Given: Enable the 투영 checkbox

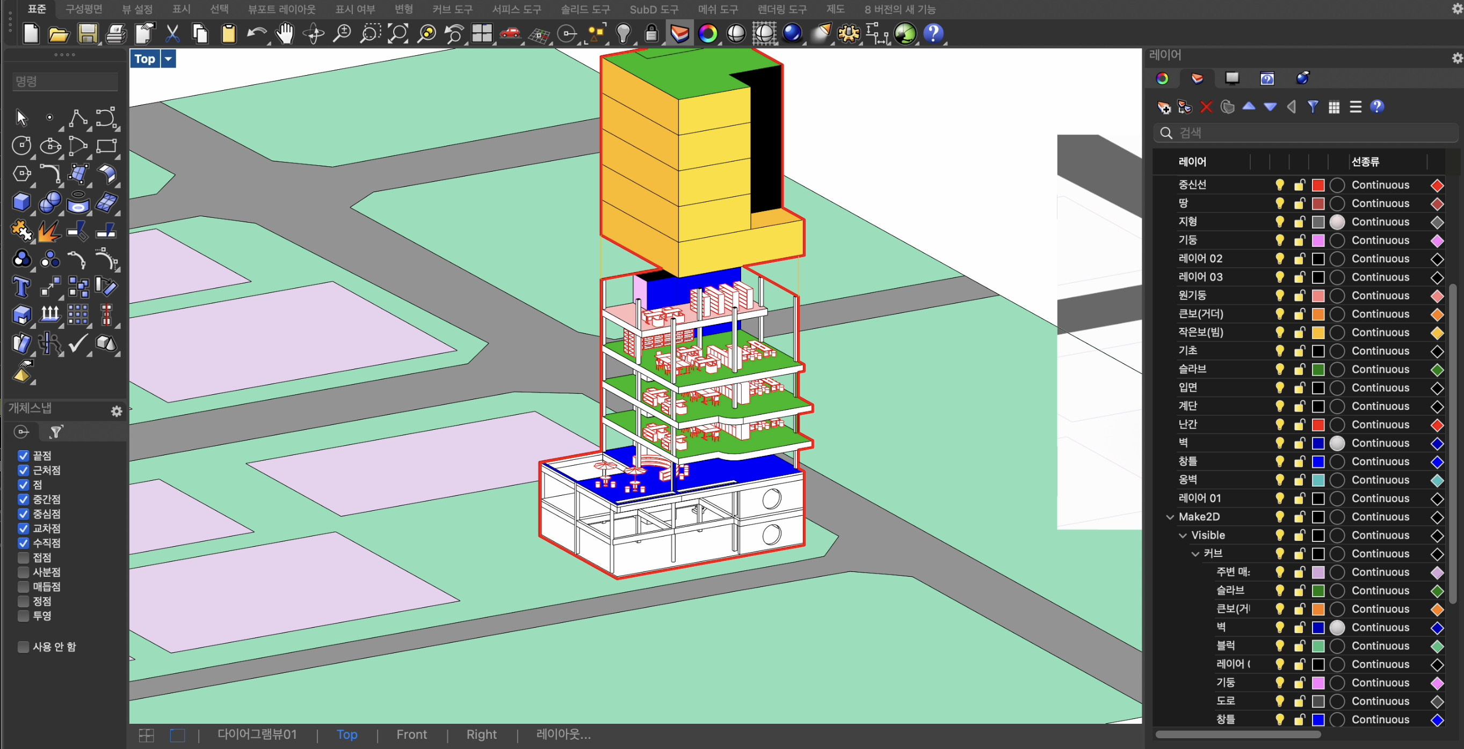Looking at the screenshot, I should click(23, 615).
